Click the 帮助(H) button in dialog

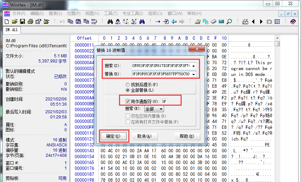point(187,136)
